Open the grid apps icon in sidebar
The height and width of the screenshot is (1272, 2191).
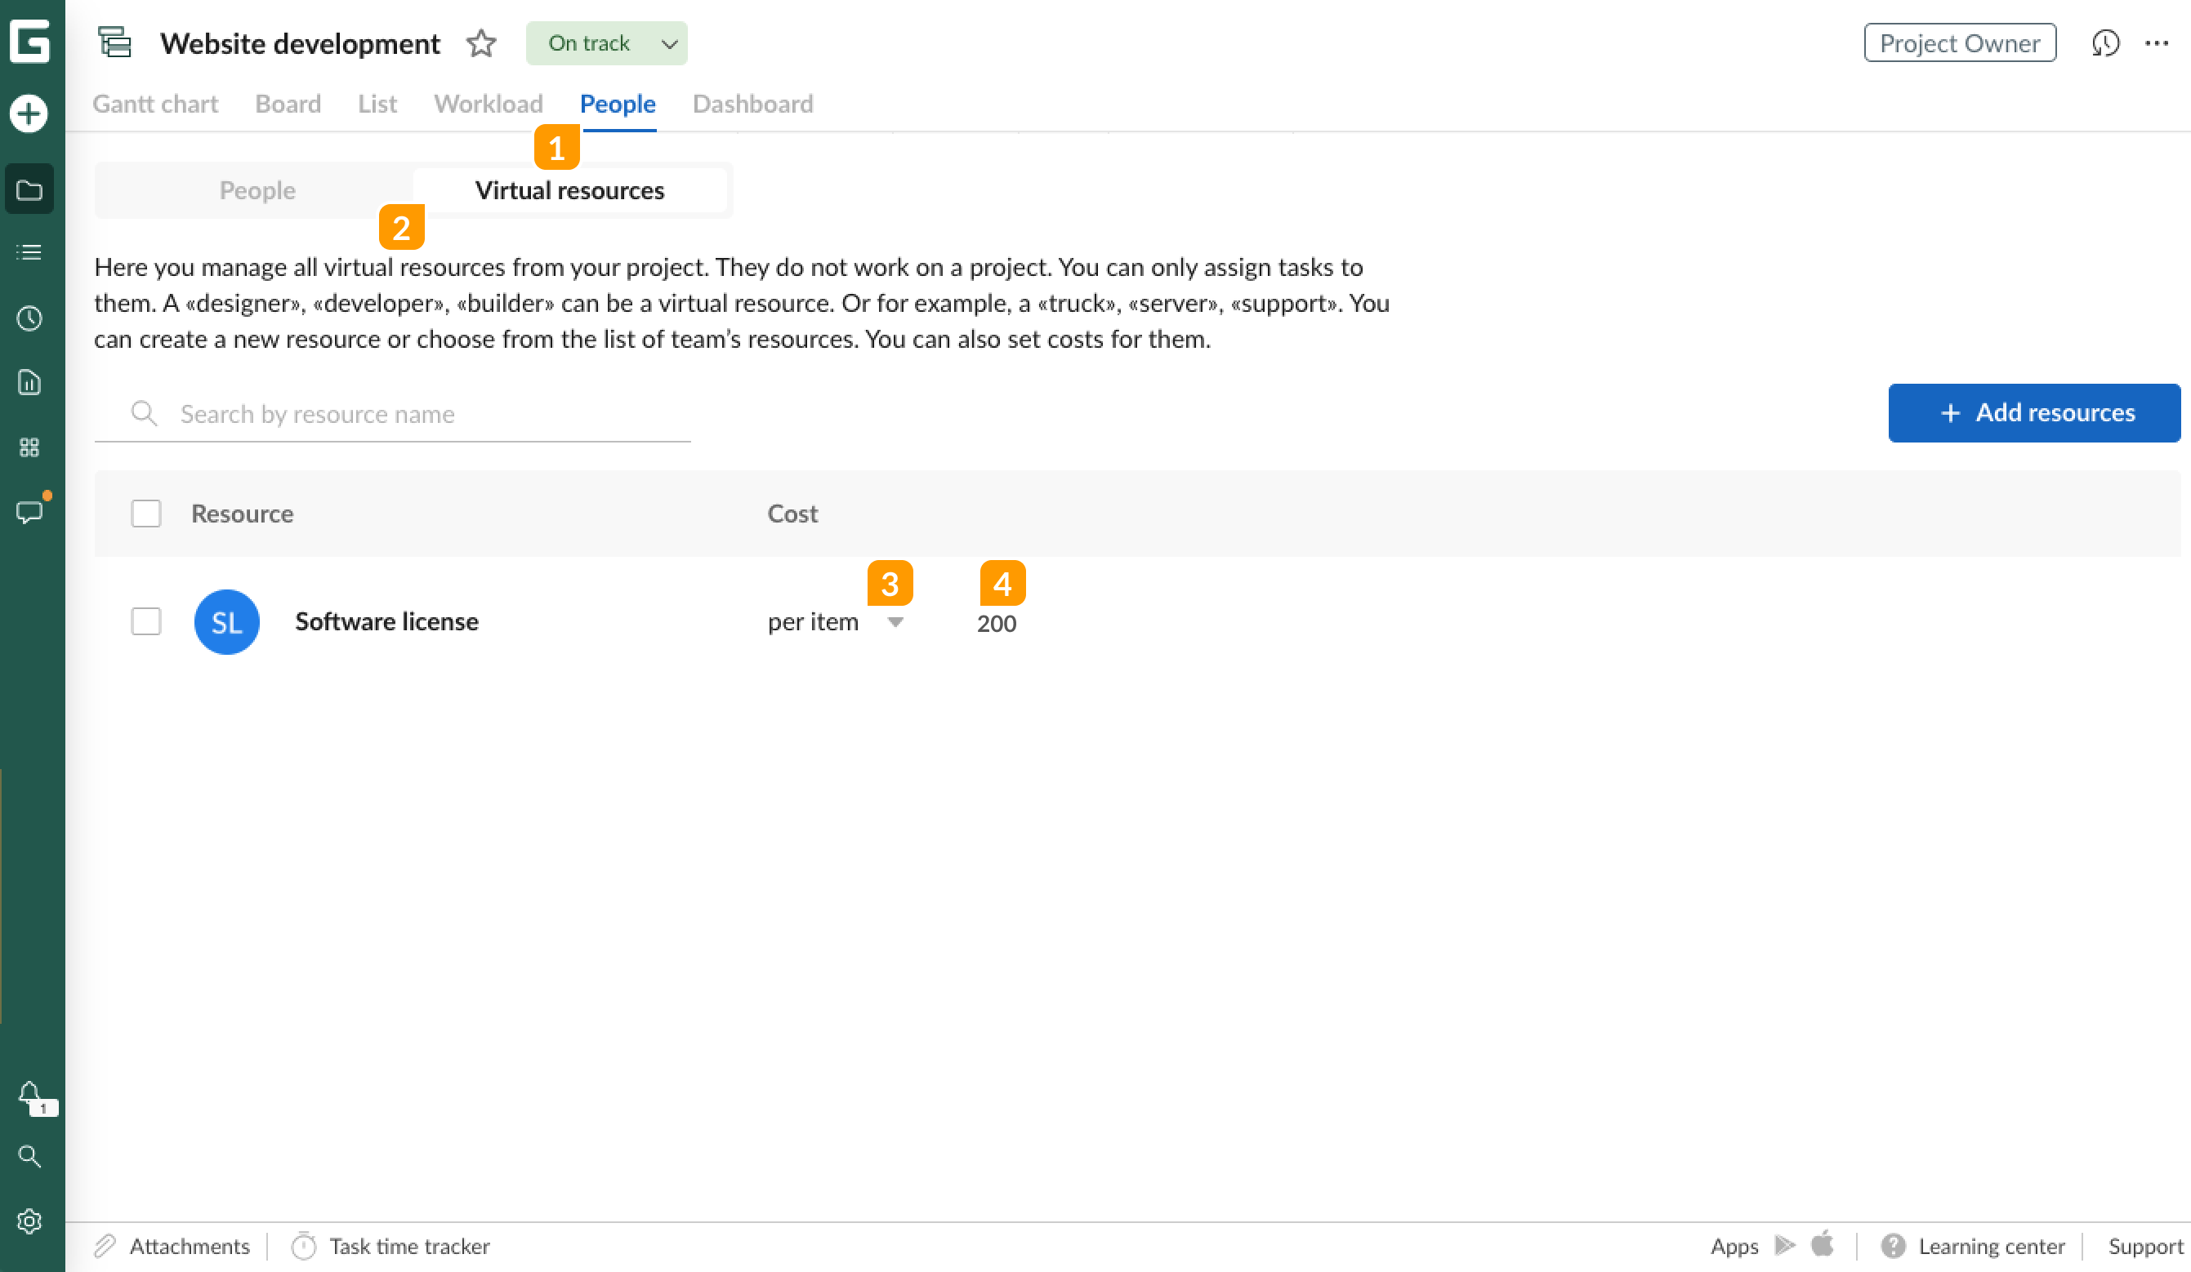(29, 447)
